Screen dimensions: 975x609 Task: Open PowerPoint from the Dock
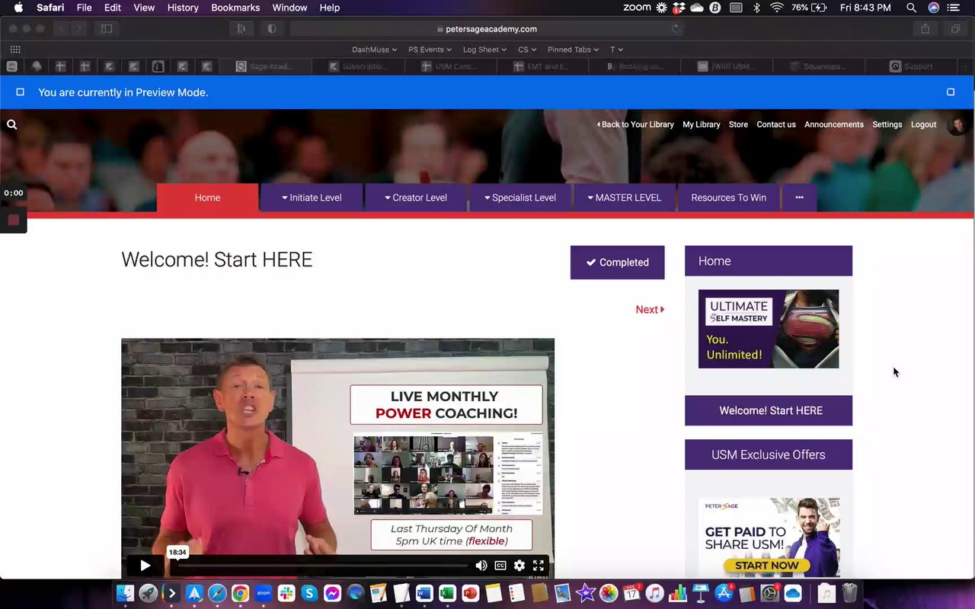coord(470,593)
